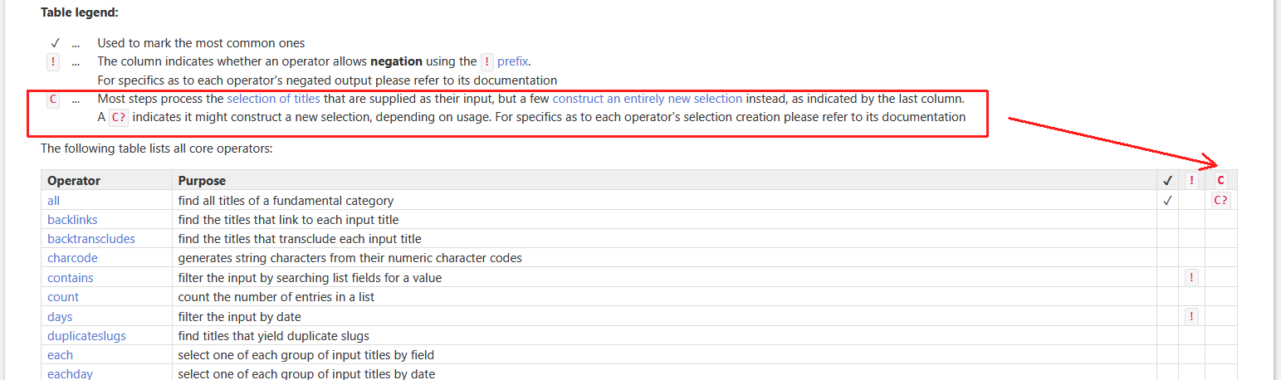Follow 'construct an entirely new selection' link
1281x380 pixels.
[x=648, y=99]
